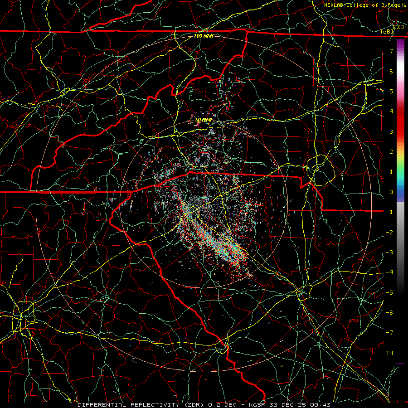Click the "-5" value on the color scale
This screenshot has height=408, width=408.
389,293
